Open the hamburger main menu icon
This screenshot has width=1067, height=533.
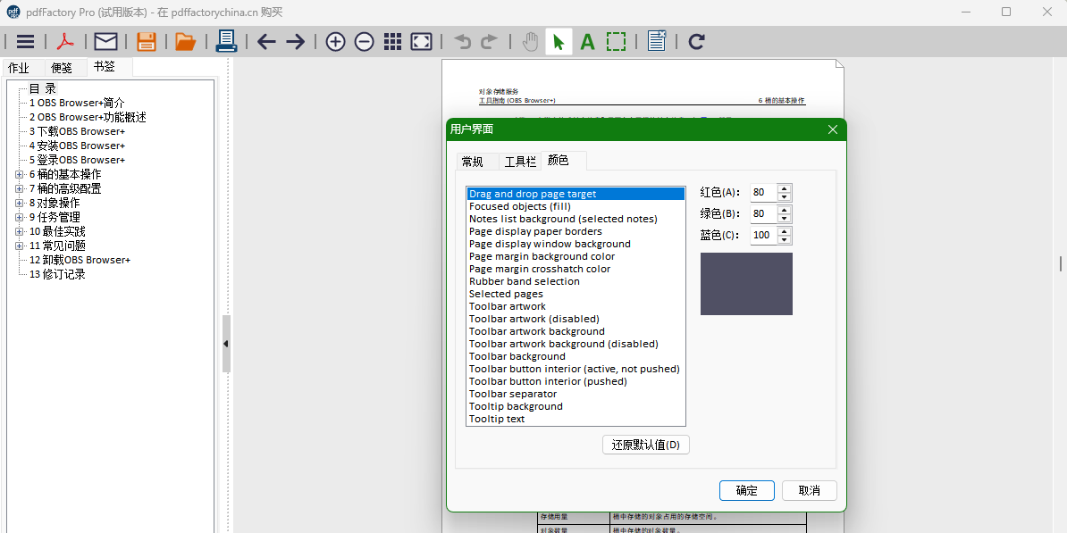tap(26, 41)
